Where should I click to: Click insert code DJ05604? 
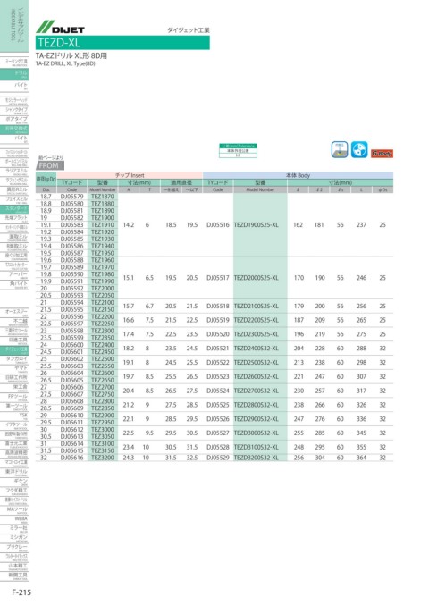click(x=71, y=374)
